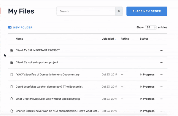Click file icon for Could deepfakes weaken democracy
Screen dimensions: 178x116
coord(12,87)
